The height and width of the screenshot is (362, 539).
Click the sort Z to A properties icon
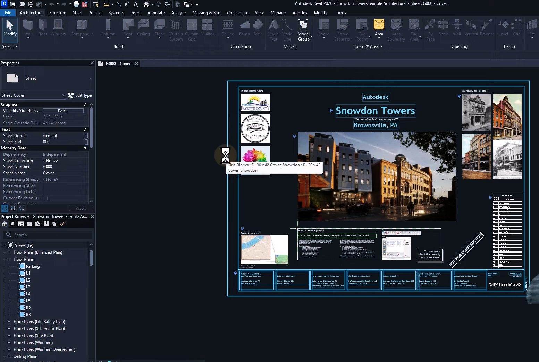pyautogui.click(x=22, y=208)
